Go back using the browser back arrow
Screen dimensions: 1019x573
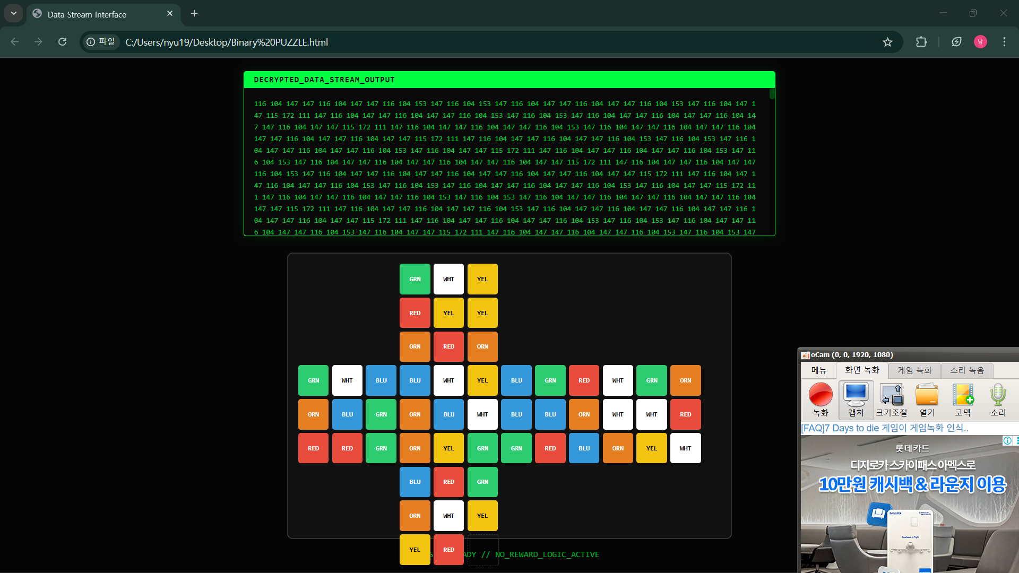click(x=15, y=42)
